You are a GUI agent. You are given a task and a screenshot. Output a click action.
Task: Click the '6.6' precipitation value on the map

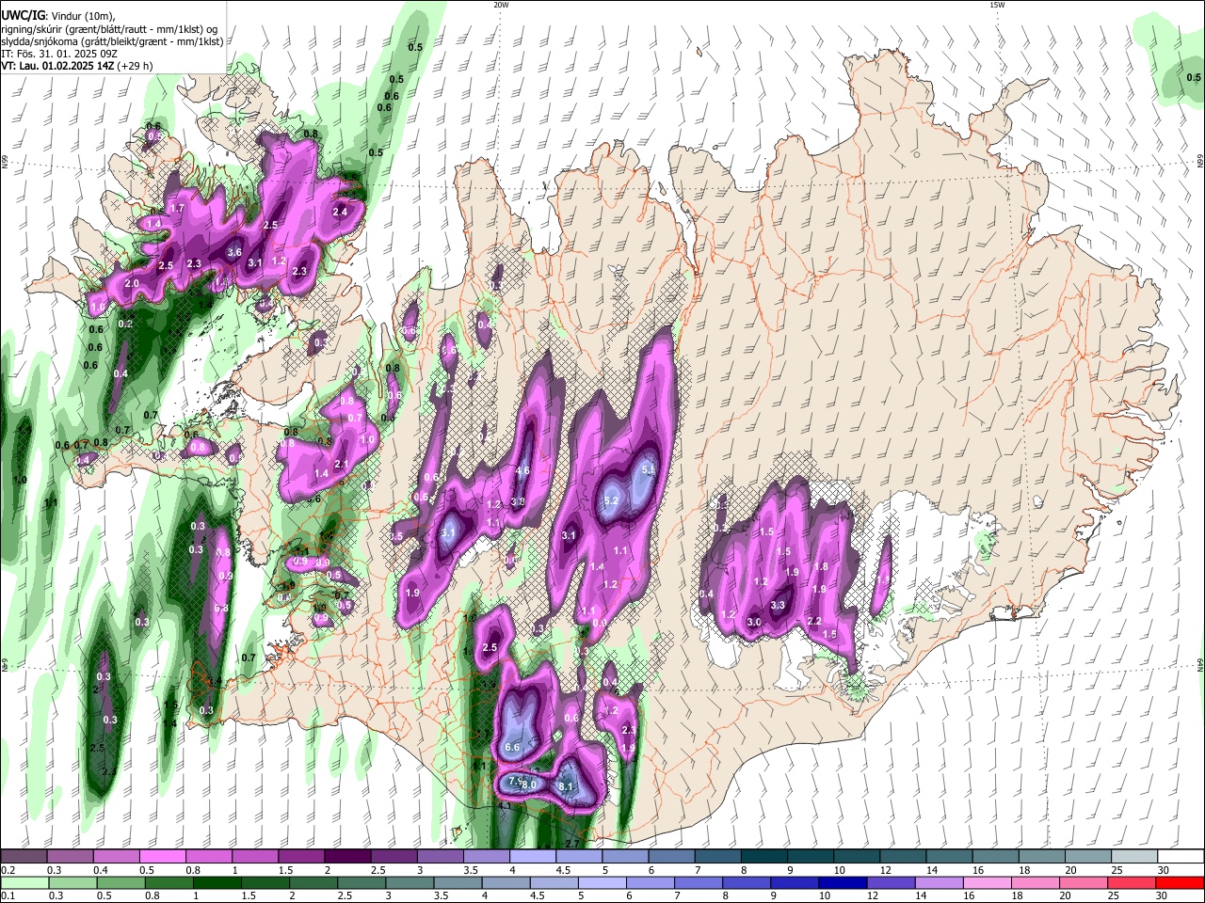[x=513, y=747]
